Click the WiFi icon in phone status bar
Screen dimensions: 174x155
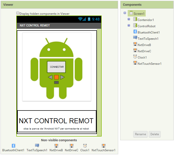80,19
